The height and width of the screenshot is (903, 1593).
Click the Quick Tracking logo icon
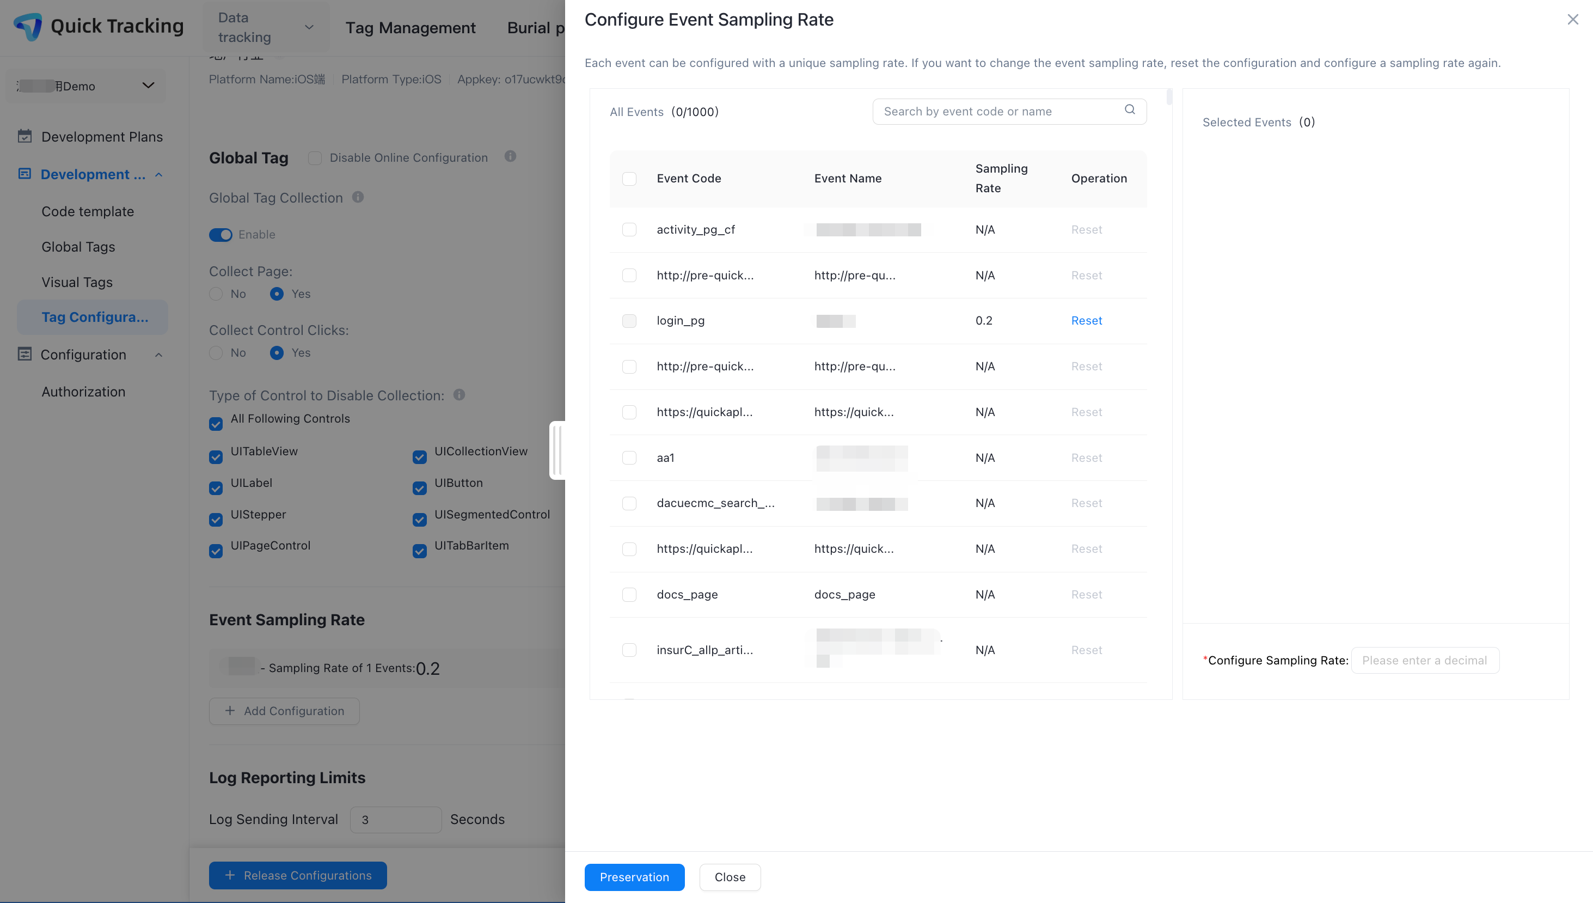pyautogui.click(x=28, y=27)
